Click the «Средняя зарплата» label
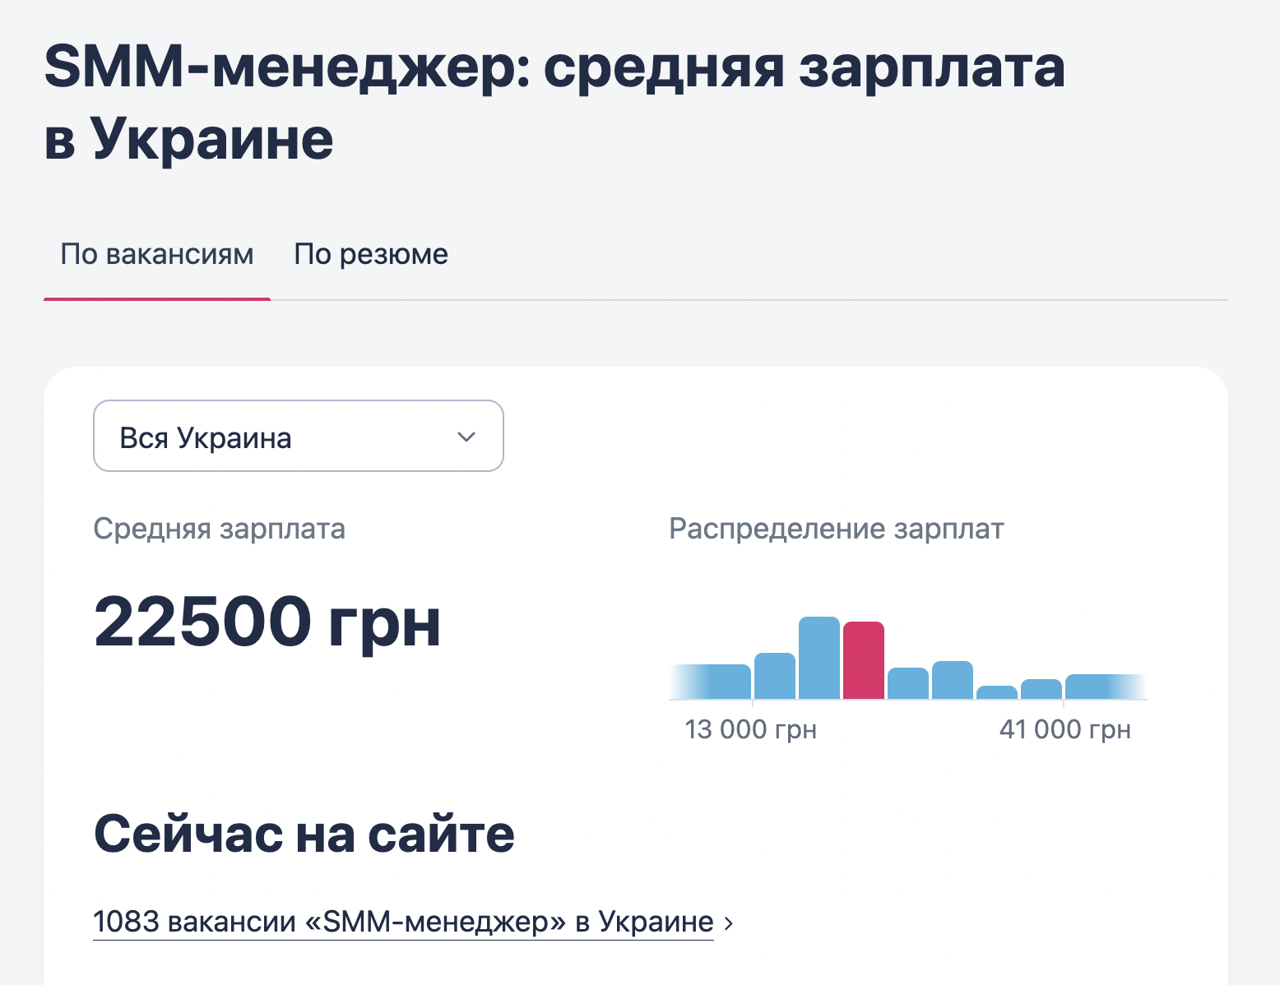Viewport: 1280px width, 985px height. [220, 529]
